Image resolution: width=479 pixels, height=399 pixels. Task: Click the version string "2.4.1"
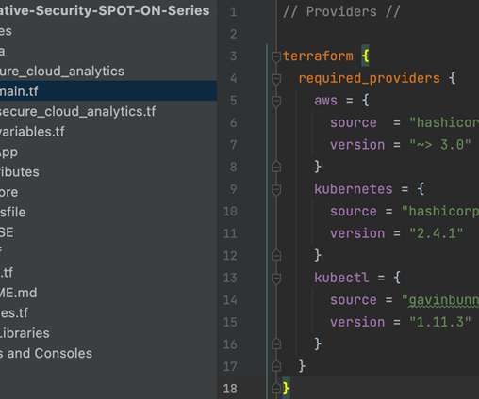(x=436, y=233)
